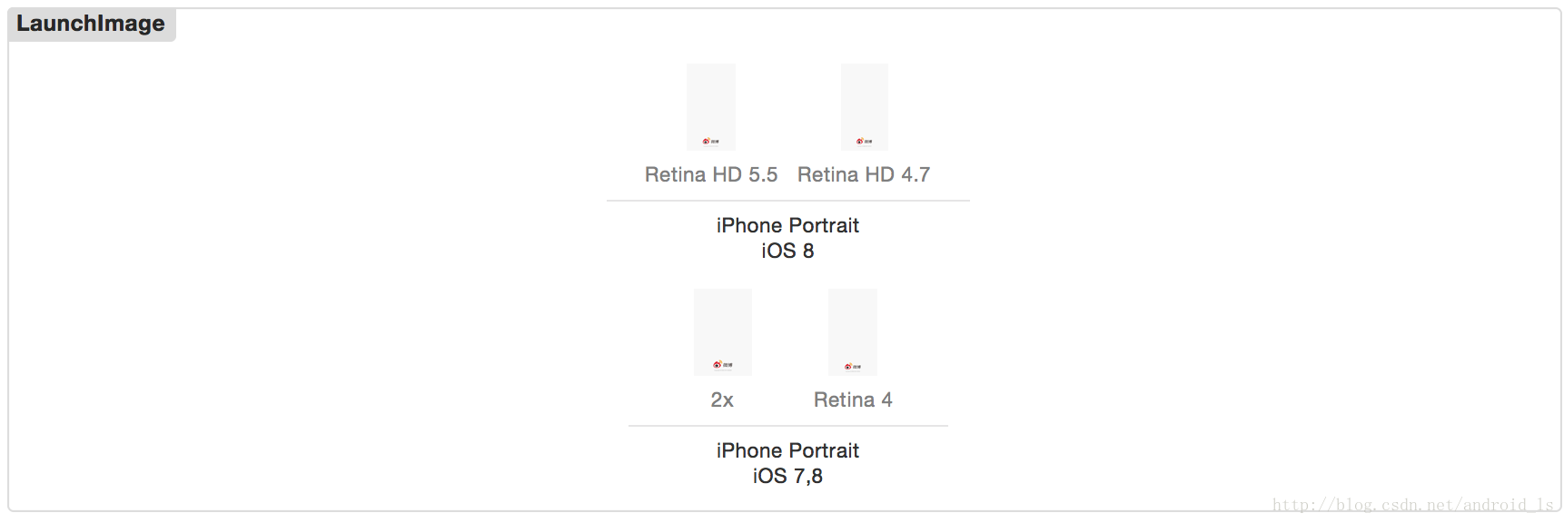Click the 'Retina 4' caption text

[x=853, y=400]
